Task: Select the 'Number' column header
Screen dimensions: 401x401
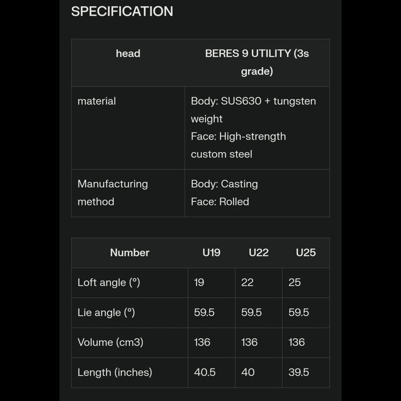Action: pos(129,252)
